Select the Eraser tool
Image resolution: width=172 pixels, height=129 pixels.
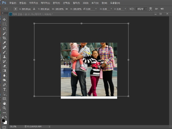4,66
